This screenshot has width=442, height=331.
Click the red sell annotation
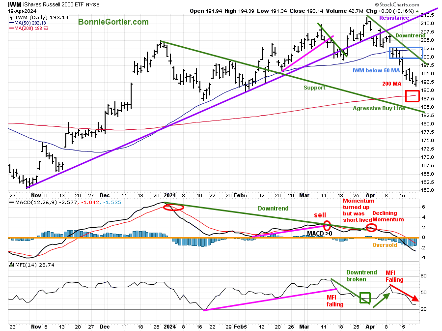tap(320, 215)
